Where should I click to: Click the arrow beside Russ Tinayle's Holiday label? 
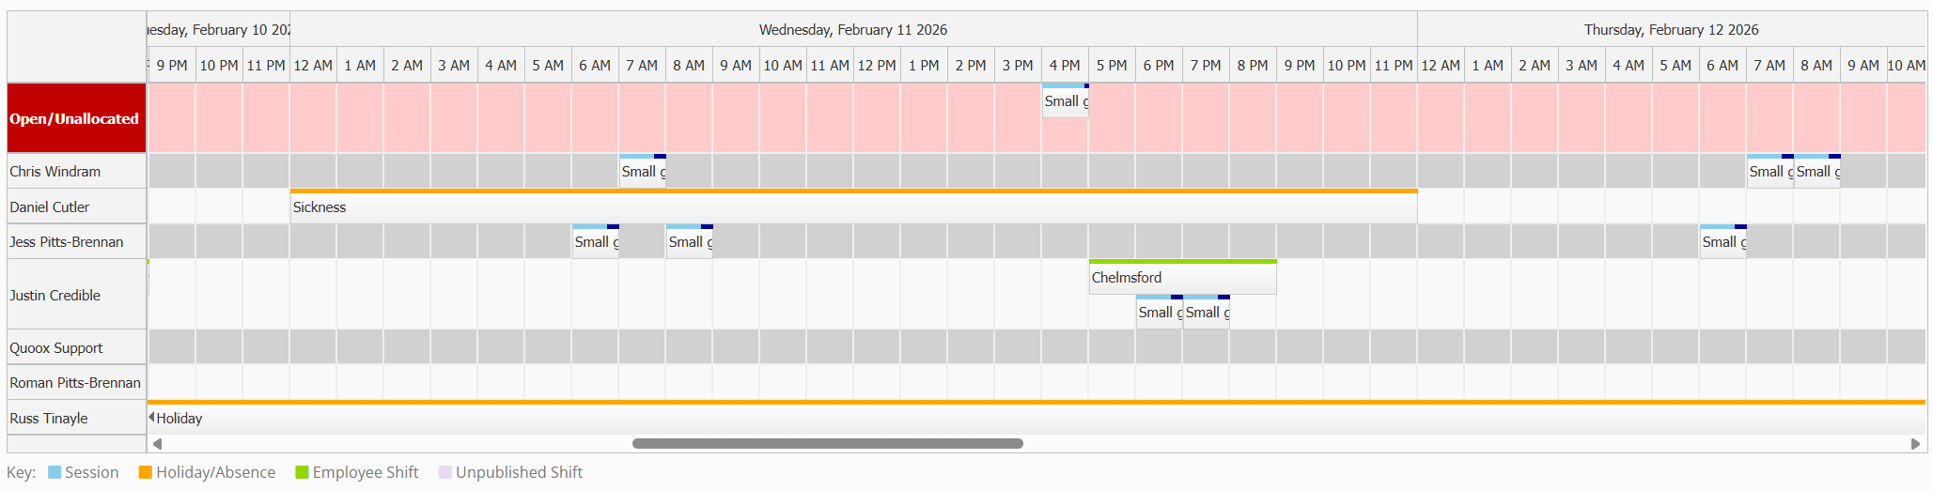pyautogui.click(x=151, y=418)
